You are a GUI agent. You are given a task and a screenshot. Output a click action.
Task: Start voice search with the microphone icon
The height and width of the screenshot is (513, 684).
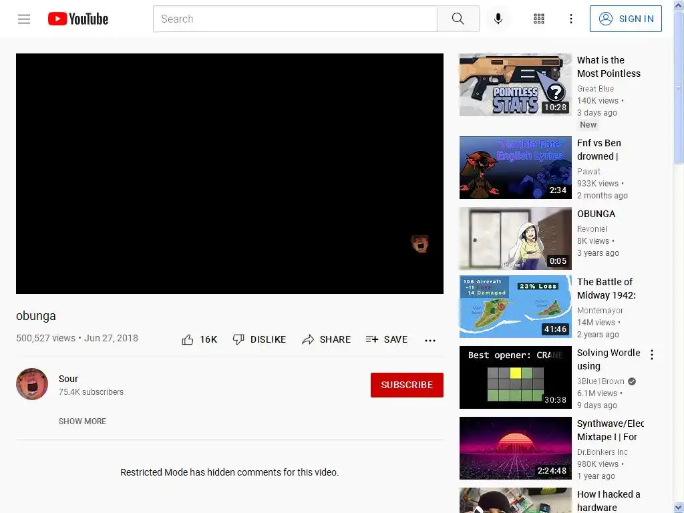click(498, 19)
